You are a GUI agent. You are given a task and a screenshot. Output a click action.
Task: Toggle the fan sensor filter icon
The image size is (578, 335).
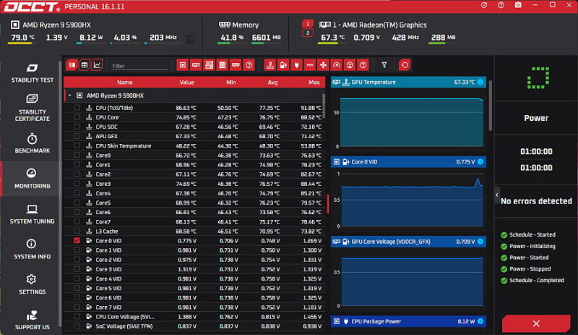click(323, 65)
